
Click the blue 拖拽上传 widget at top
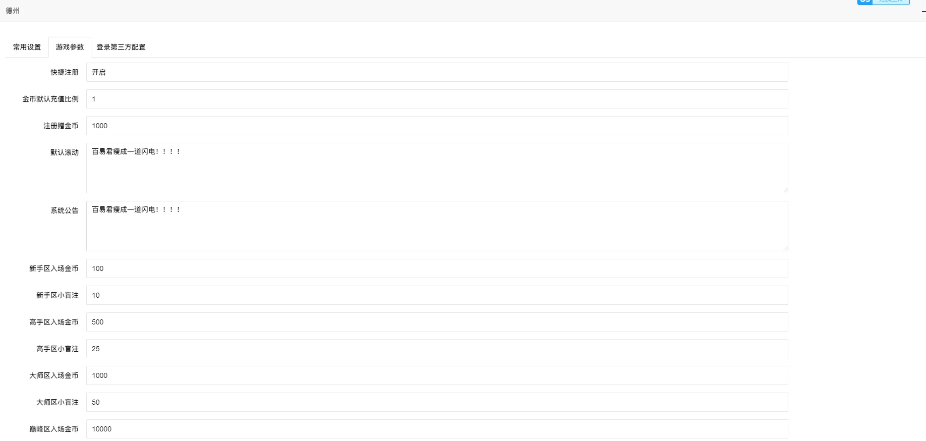(883, 2)
